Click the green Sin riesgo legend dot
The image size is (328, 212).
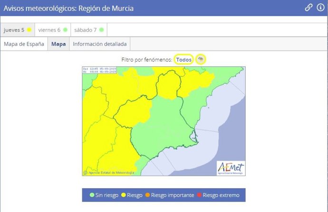point(92,195)
